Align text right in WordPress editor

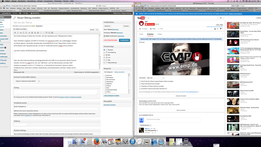coord(38,33)
